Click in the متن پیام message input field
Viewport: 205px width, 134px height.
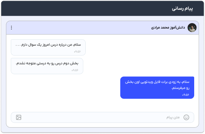point(102,117)
